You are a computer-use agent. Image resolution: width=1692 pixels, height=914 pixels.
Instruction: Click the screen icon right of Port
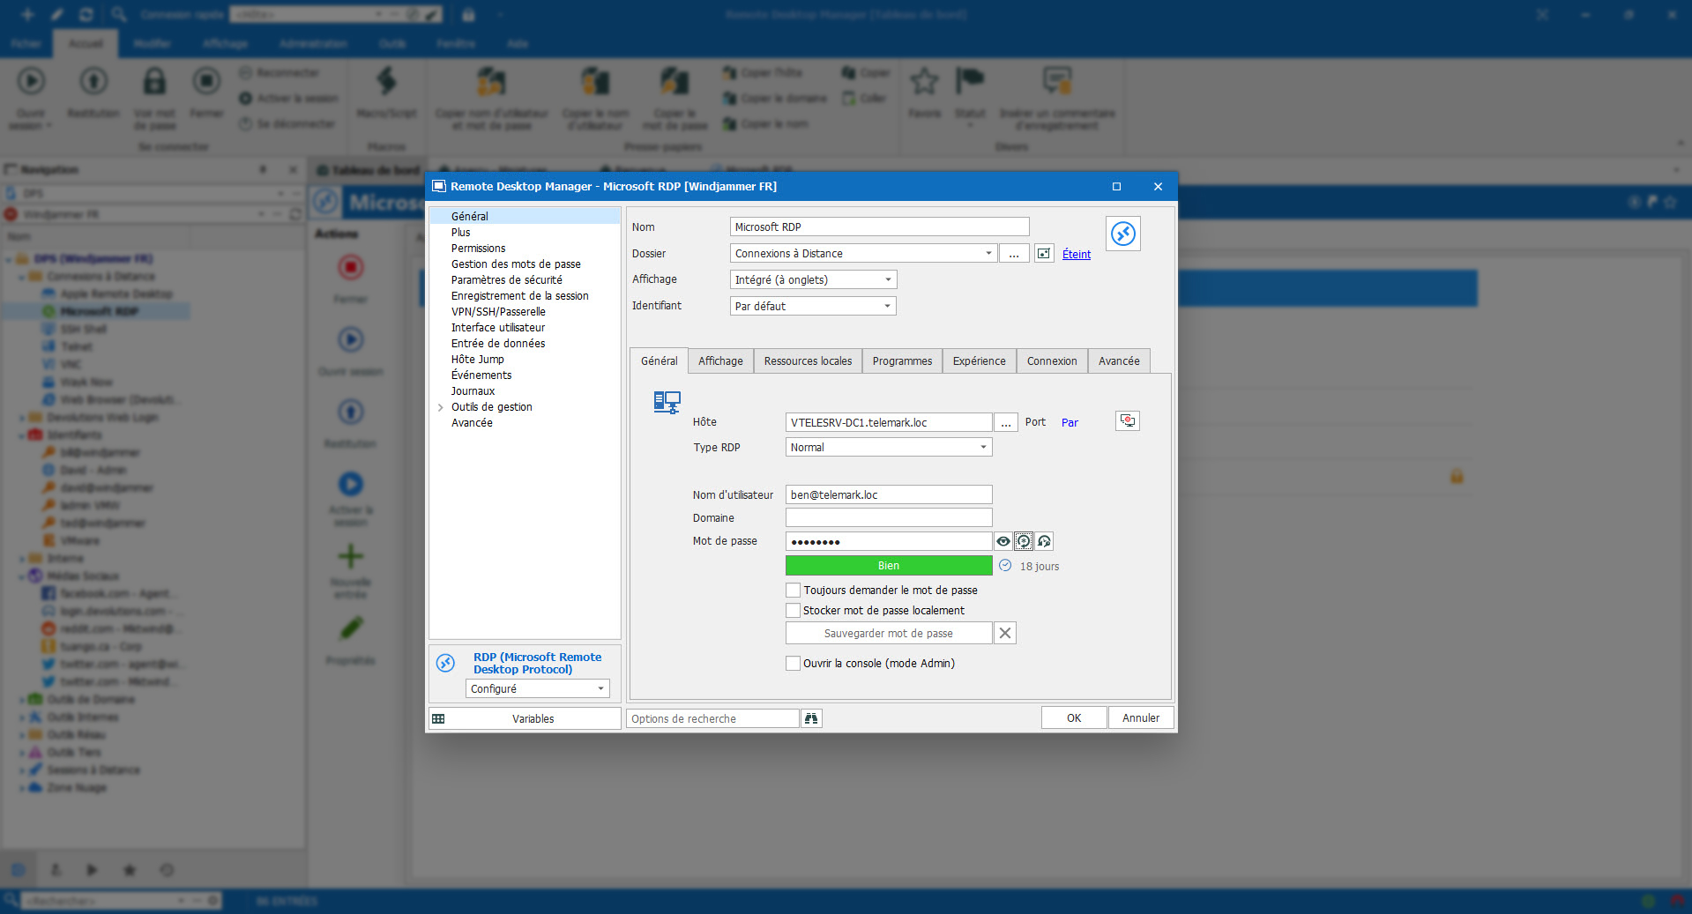1128,421
